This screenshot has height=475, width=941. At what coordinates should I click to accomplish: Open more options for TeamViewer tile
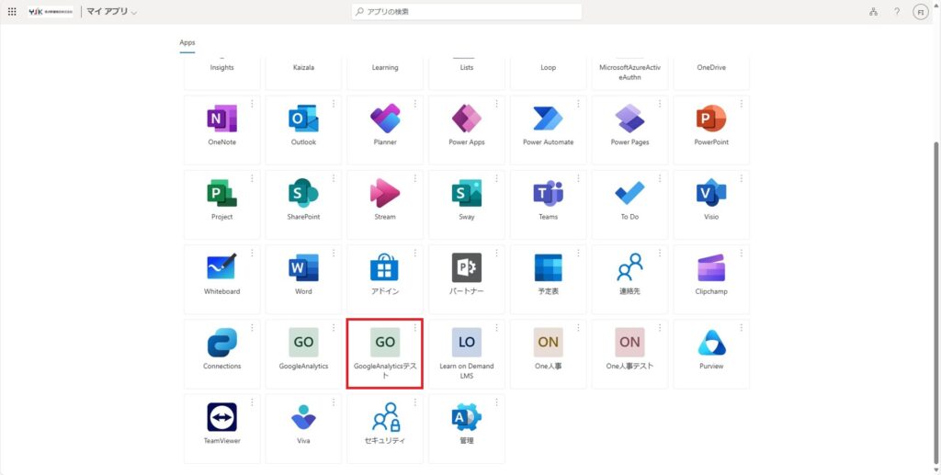252,402
